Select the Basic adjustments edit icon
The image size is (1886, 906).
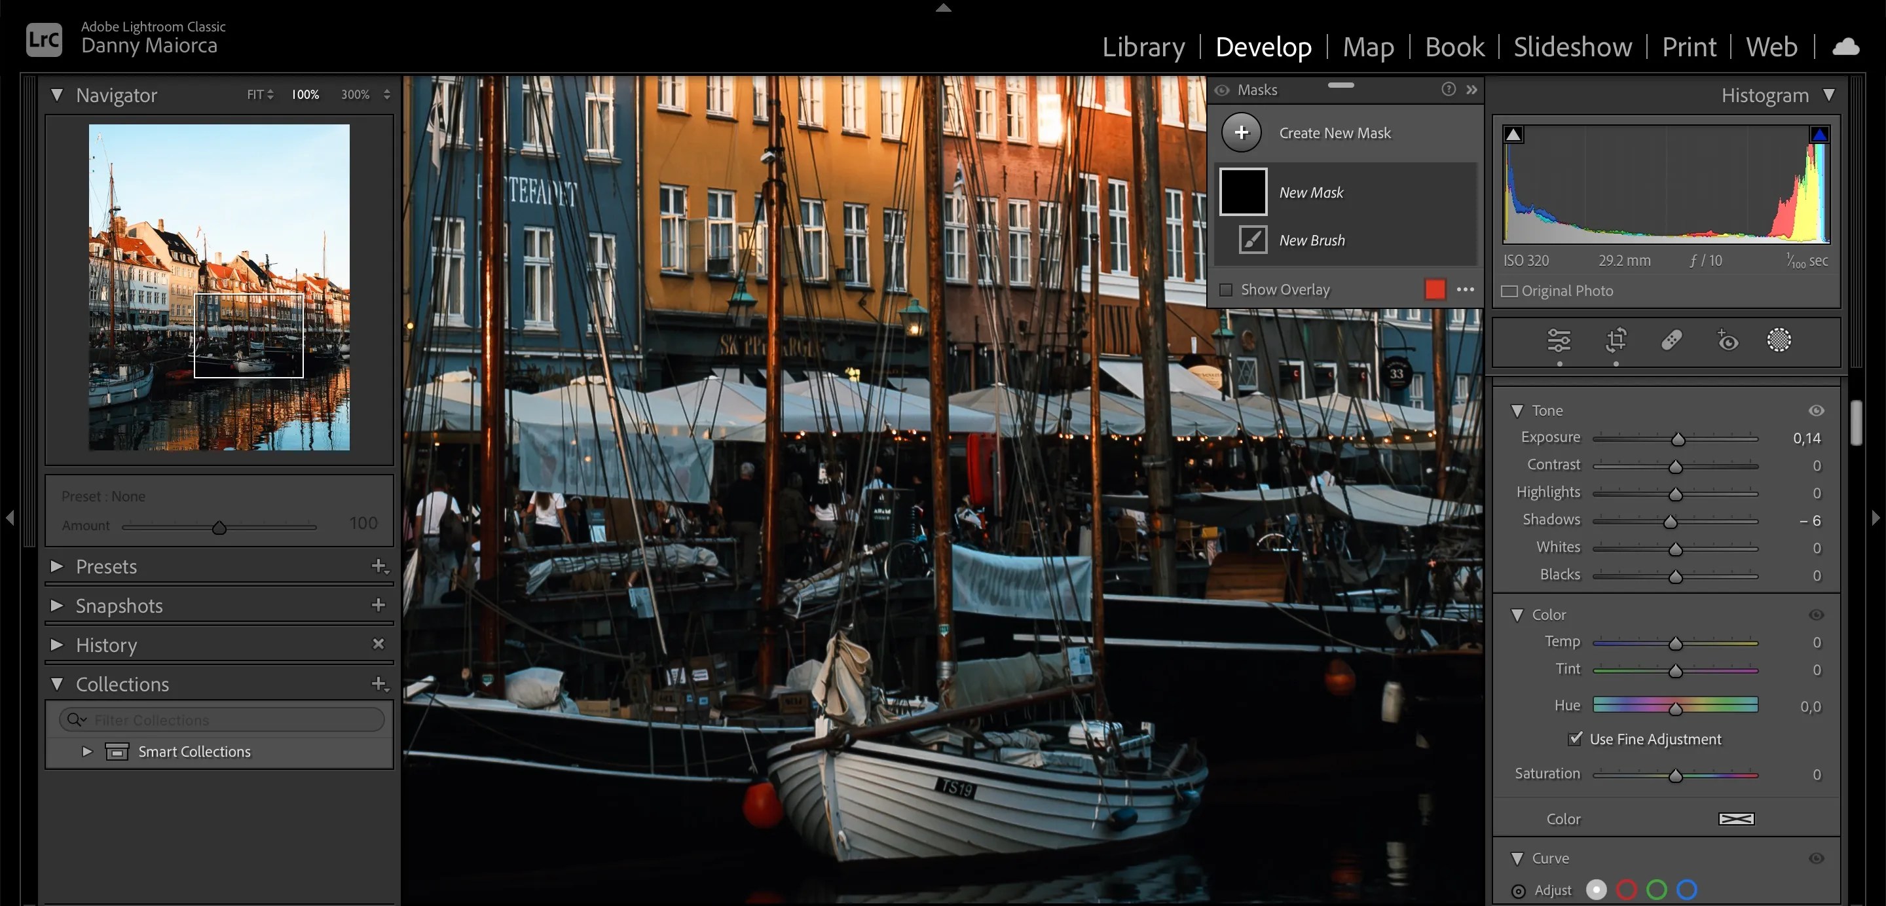1559,340
